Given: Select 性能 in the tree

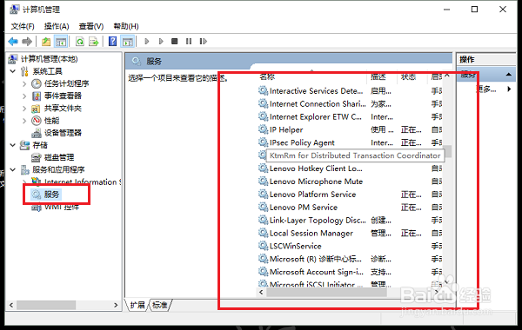Looking at the screenshot, I should pyautogui.click(x=51, y=121).
